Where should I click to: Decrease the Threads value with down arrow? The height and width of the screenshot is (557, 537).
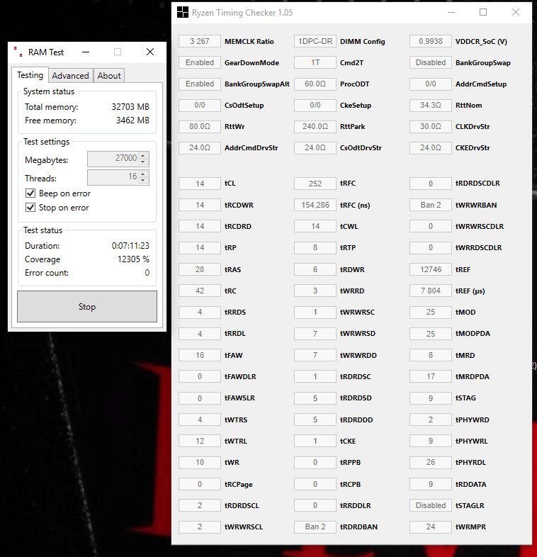click(143, 181)
